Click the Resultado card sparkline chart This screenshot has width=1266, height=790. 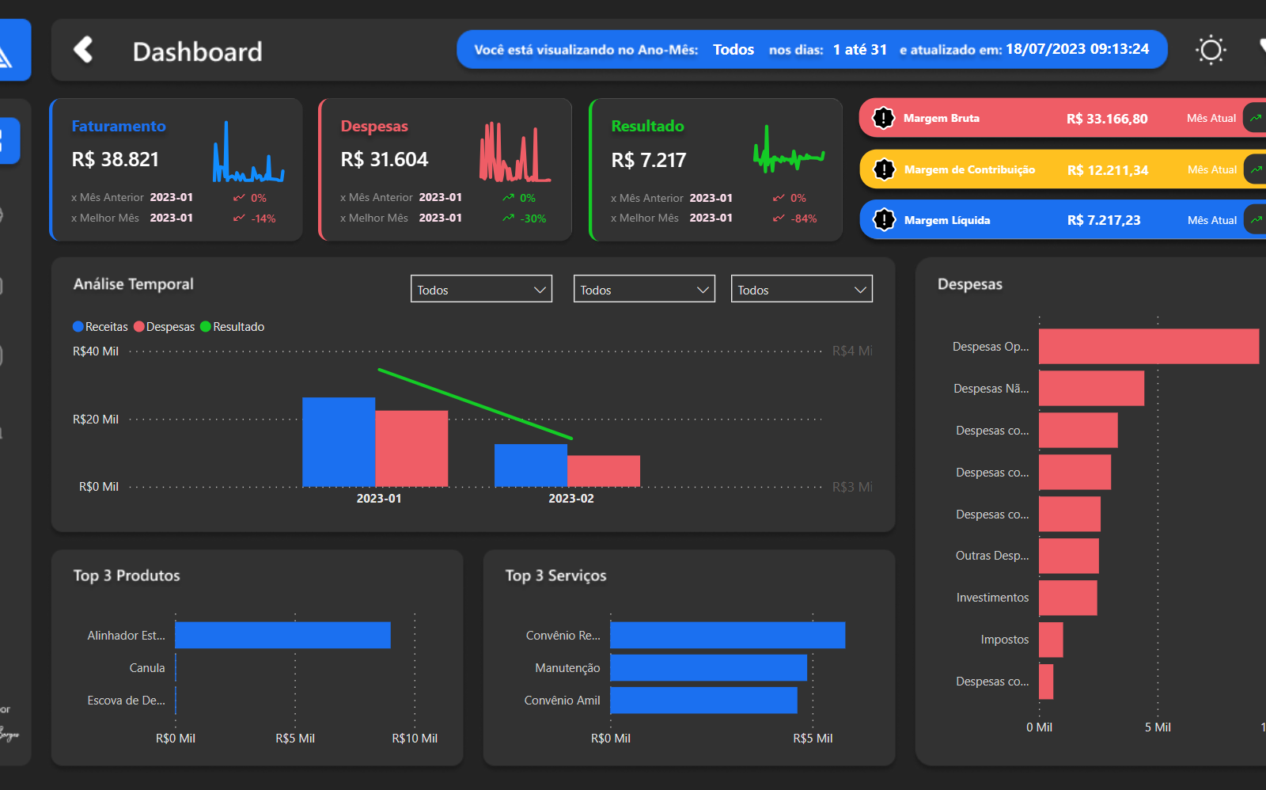point(789,150)
